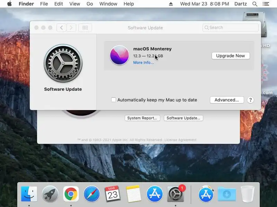Open the Trash in the Dock
The height and width of the screenshot is (207, 277).
[248, 194]
